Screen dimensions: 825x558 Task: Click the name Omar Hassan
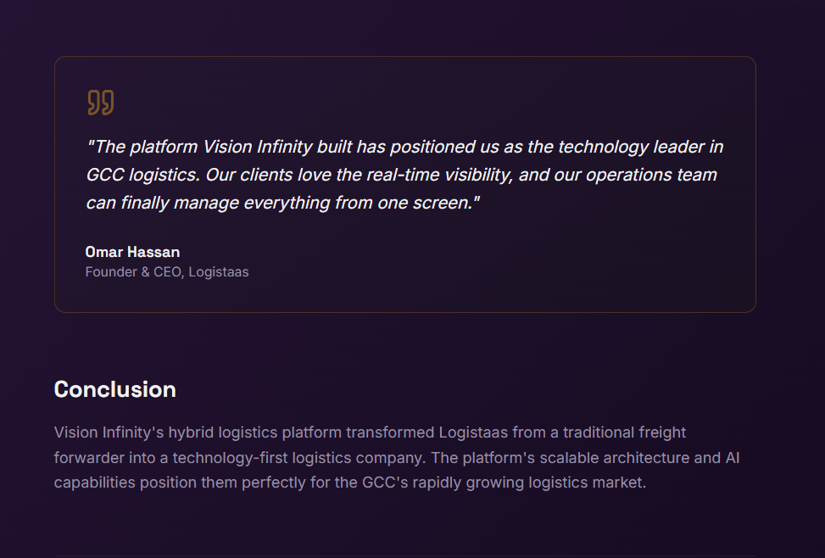pyautogui.click(x=132, y=252)
